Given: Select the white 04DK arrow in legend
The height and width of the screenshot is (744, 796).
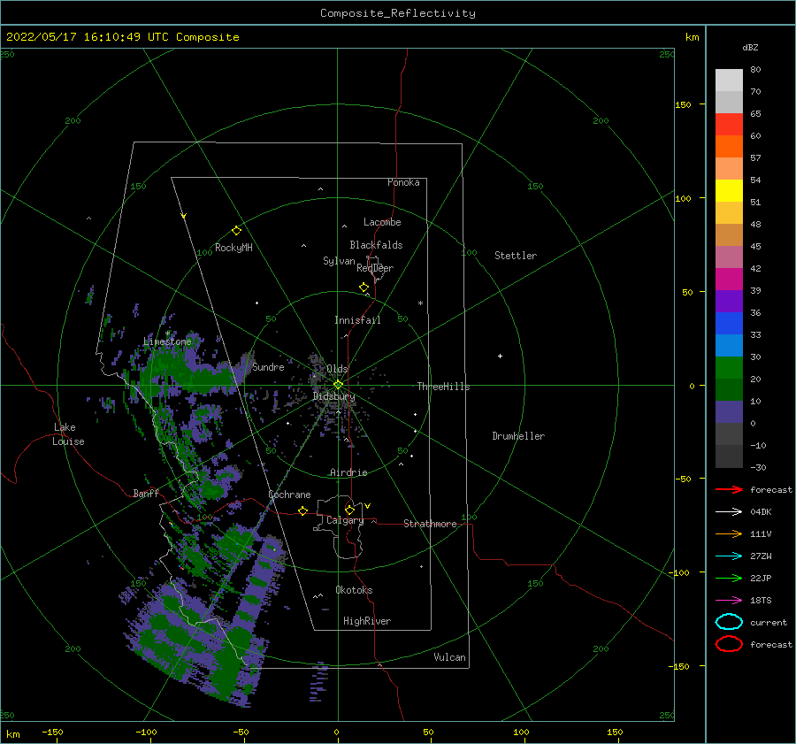Looking at the screenshot, I should tap(729, 511).
